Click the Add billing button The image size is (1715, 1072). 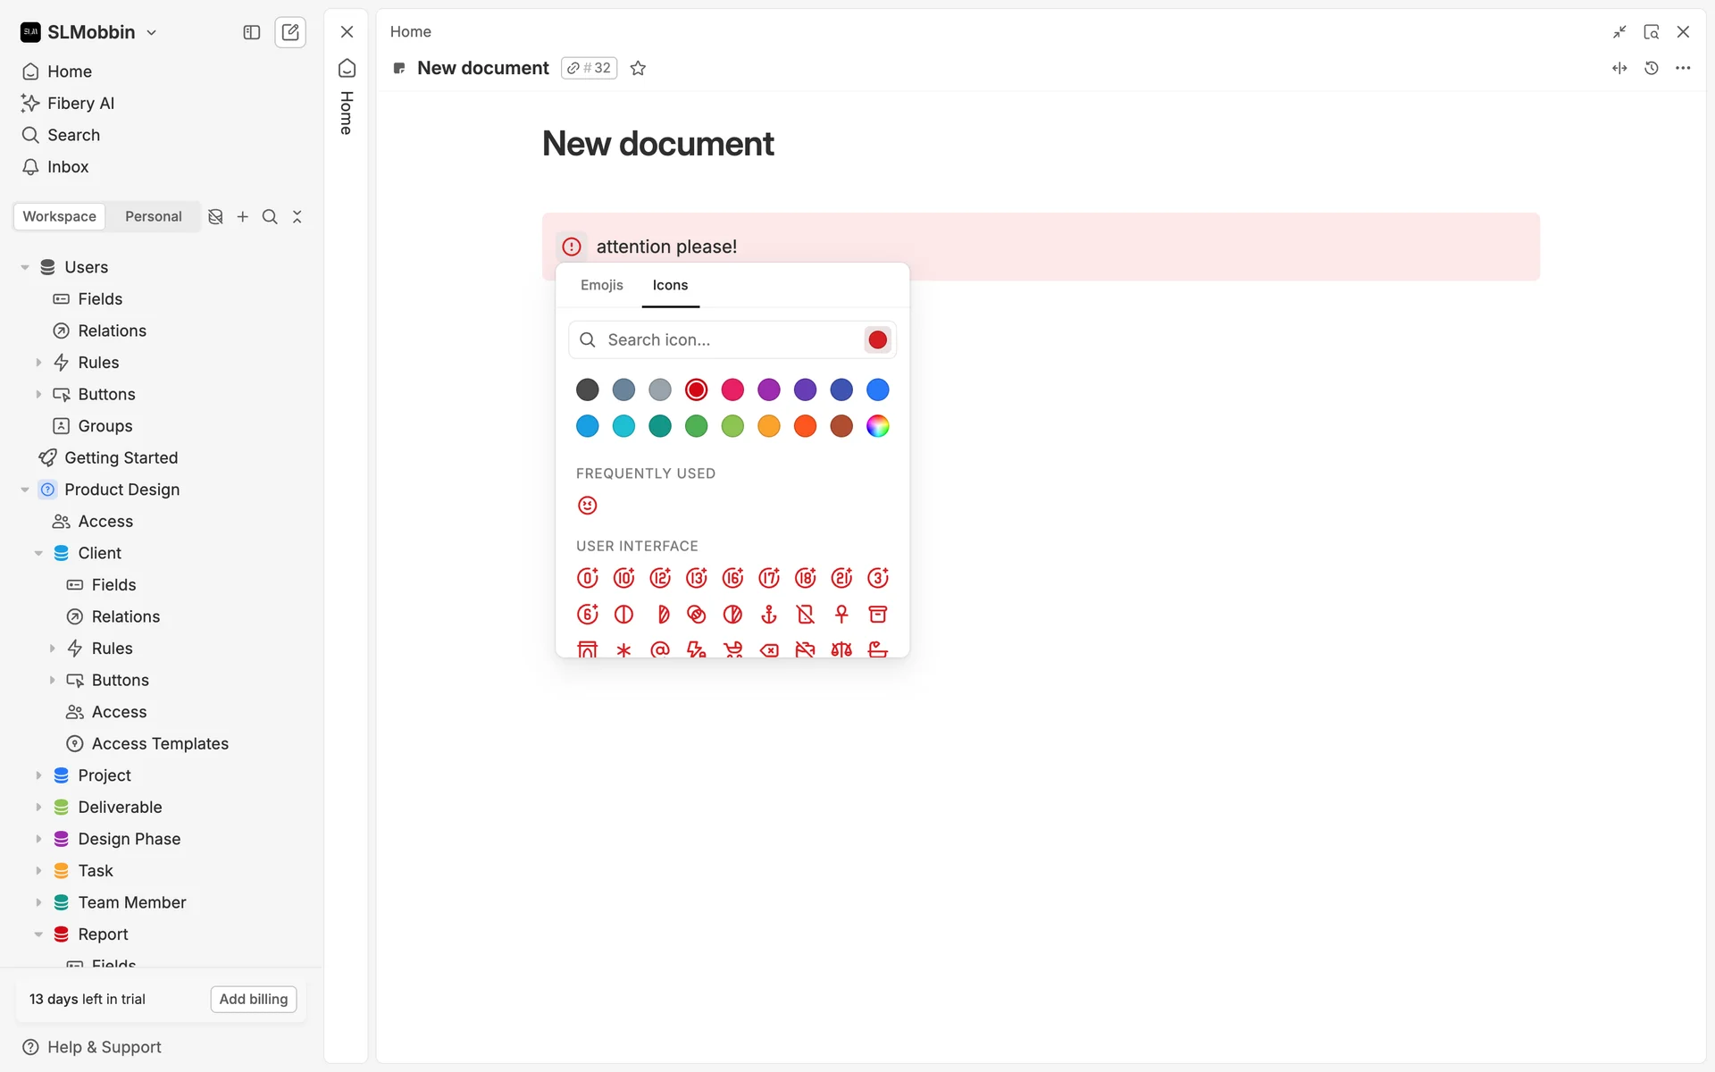pyautogui.click(x=253, y=999)
